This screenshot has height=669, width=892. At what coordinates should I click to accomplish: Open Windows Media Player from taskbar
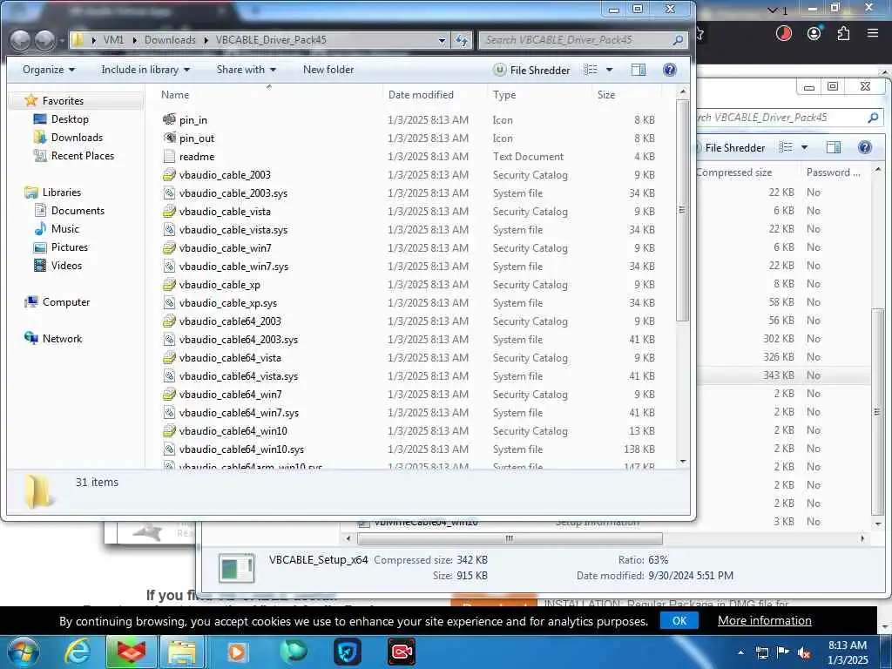point(237,652)
